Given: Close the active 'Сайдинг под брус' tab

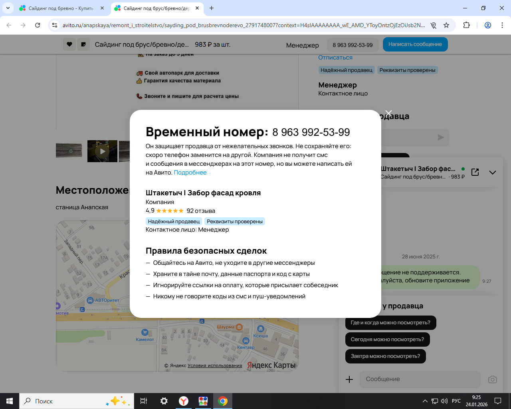Looking at the screenshot, I should 197,8.
